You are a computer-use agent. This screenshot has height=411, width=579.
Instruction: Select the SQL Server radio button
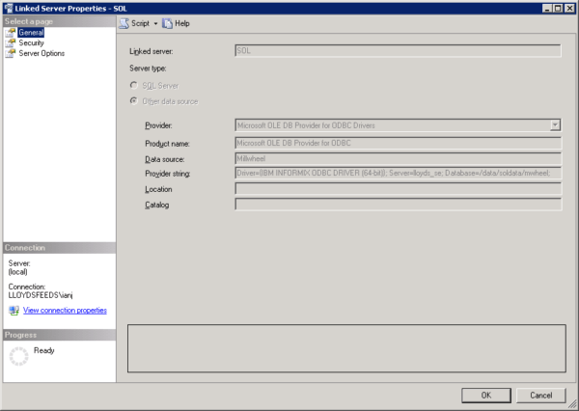tap(134, 85)
